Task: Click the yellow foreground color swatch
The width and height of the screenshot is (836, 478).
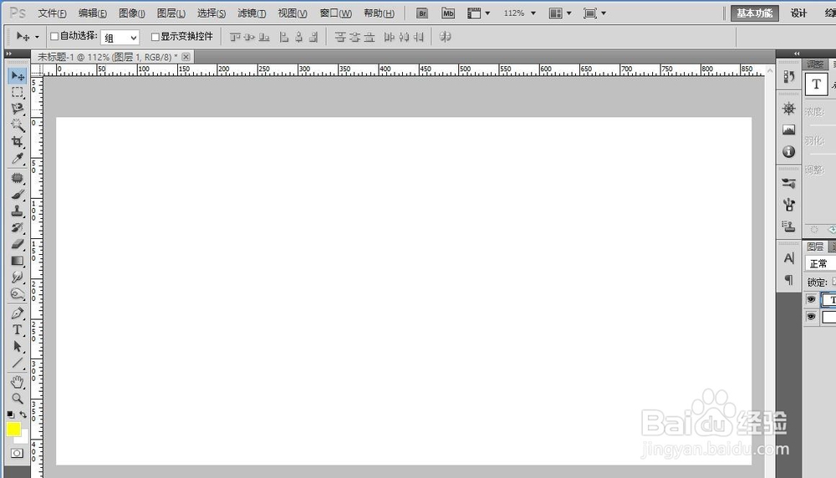Action: 13,430
